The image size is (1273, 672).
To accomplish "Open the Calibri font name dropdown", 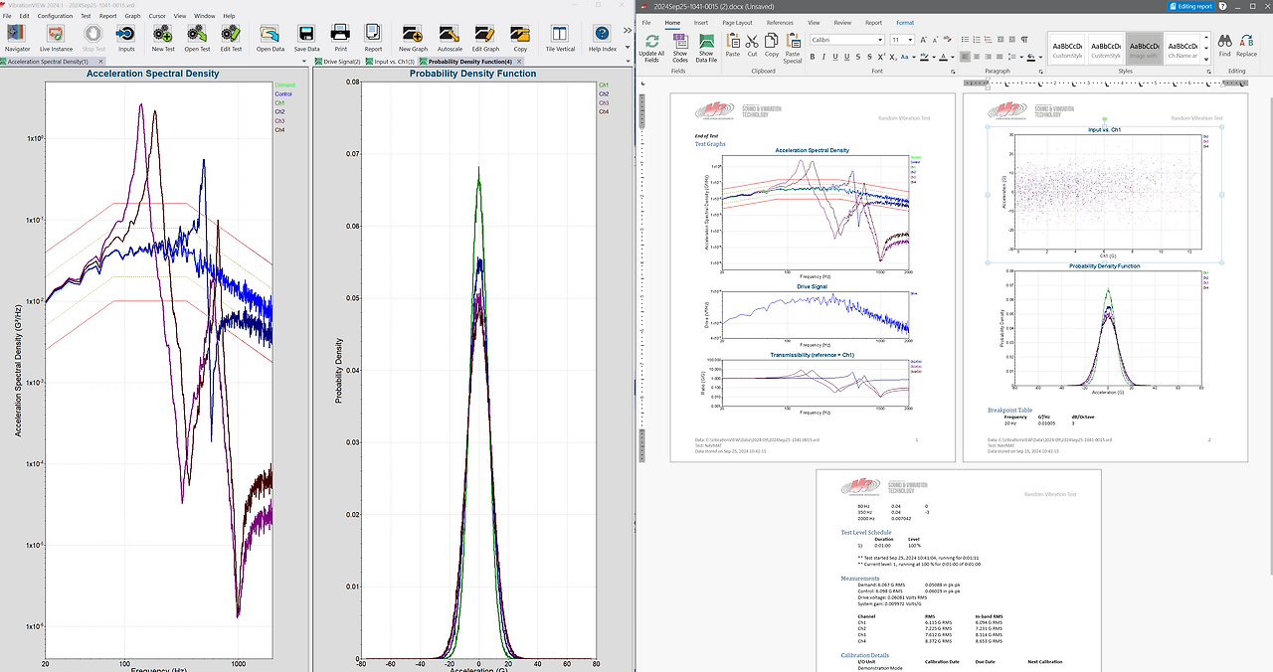I will (x=879, y=40).
